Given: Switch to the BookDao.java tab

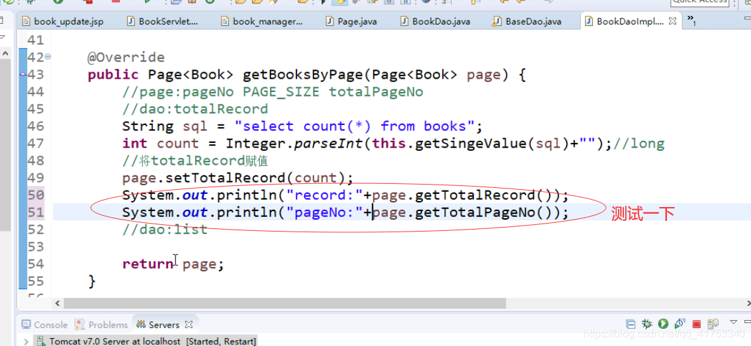Looking at the screenshot, I should click(x=435, y=22).
